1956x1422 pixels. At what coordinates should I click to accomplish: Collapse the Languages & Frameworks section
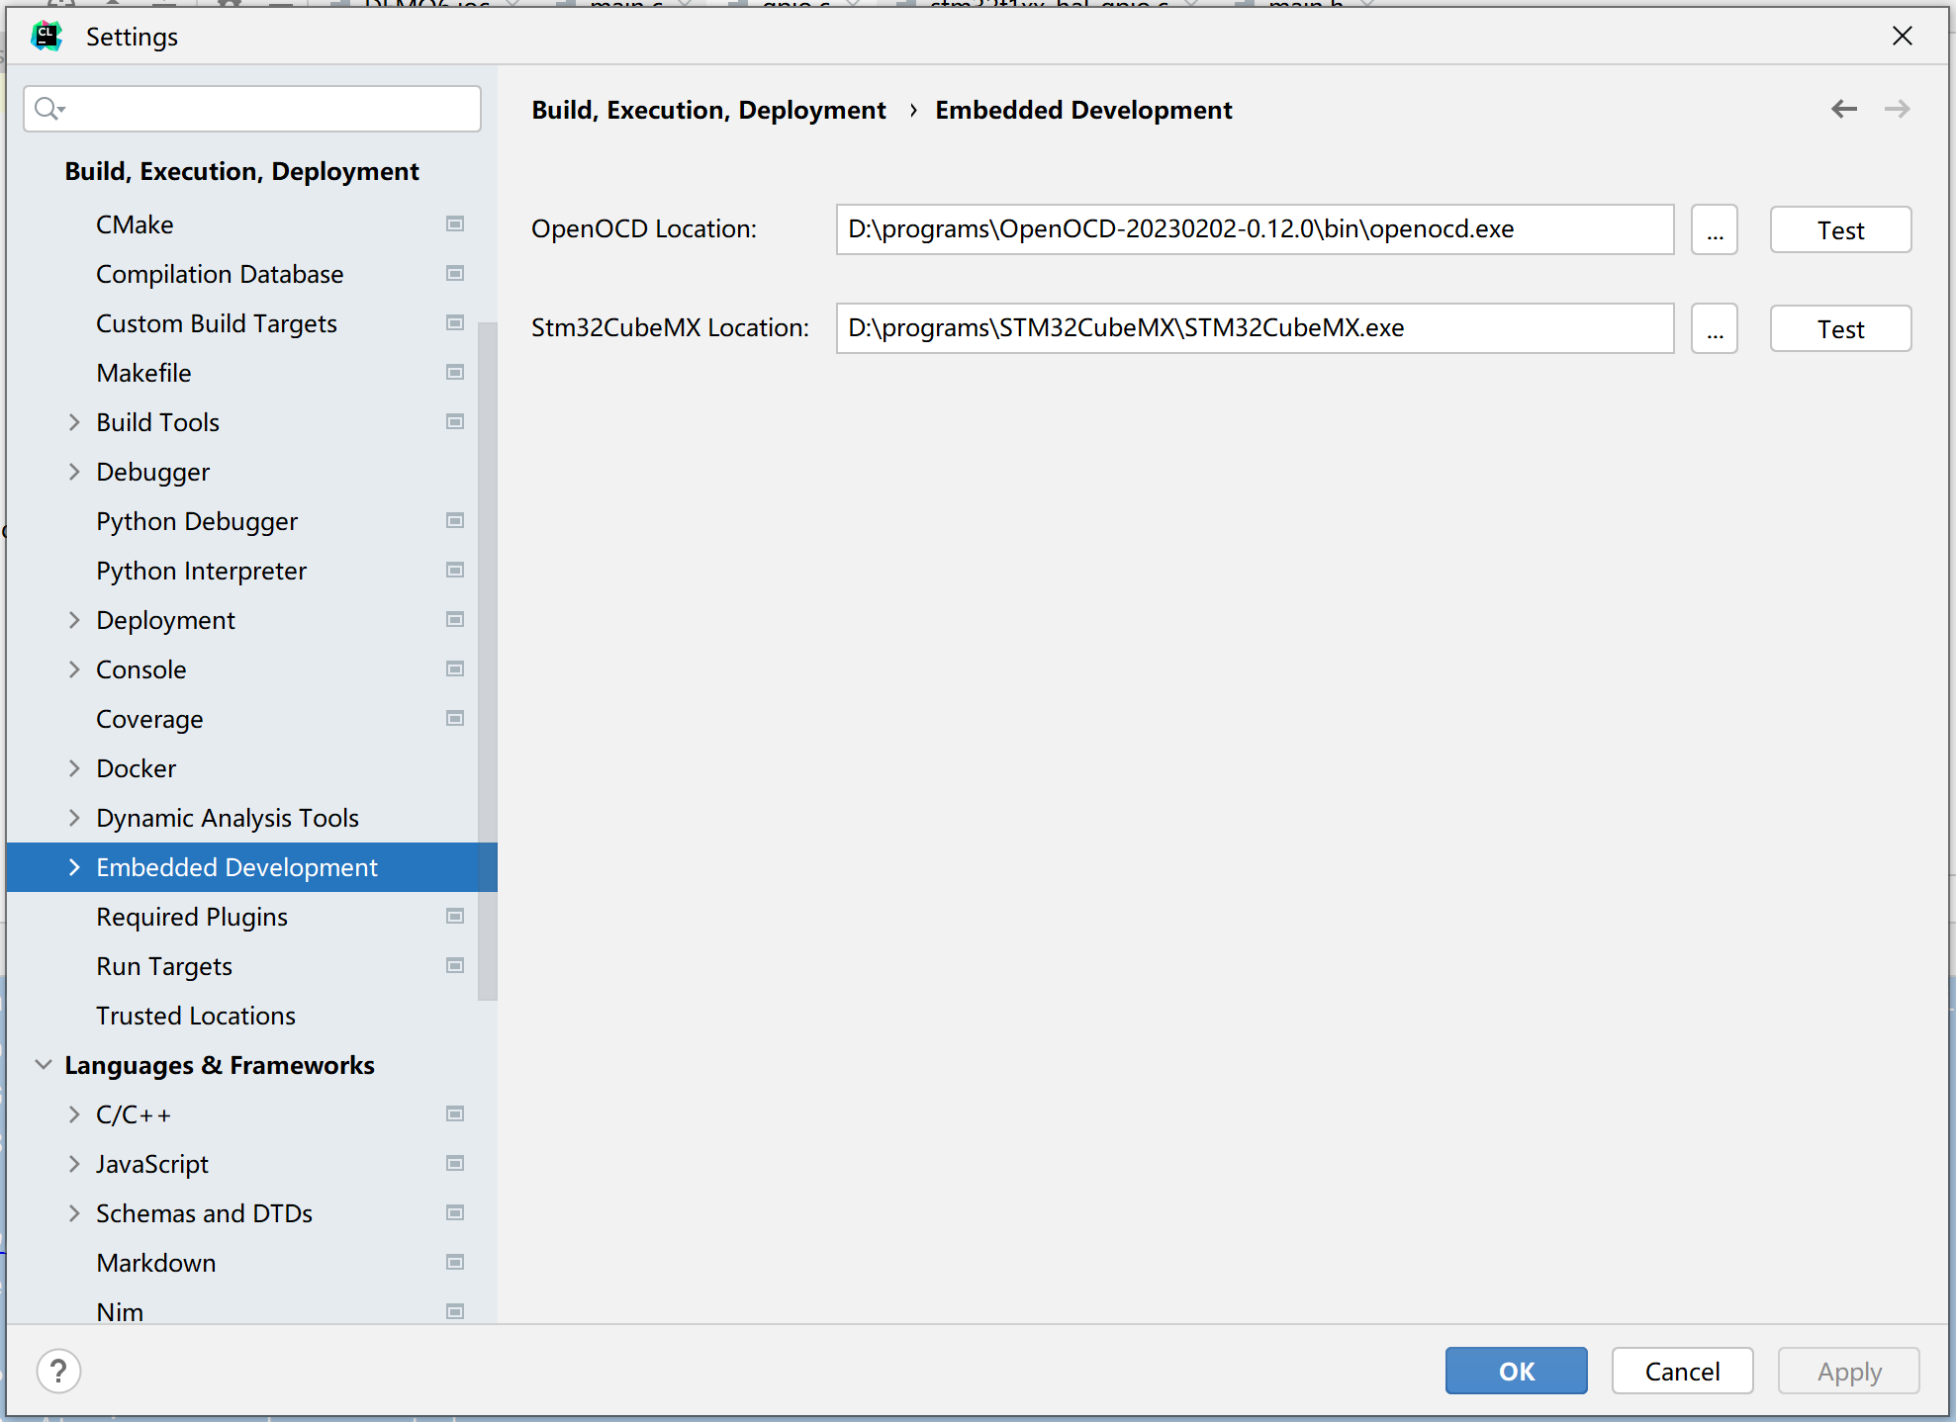[x=44, y=1065]
